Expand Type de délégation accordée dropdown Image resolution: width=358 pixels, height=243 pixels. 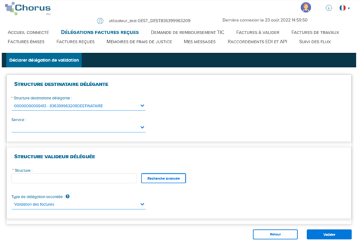(x=78, y=205)
